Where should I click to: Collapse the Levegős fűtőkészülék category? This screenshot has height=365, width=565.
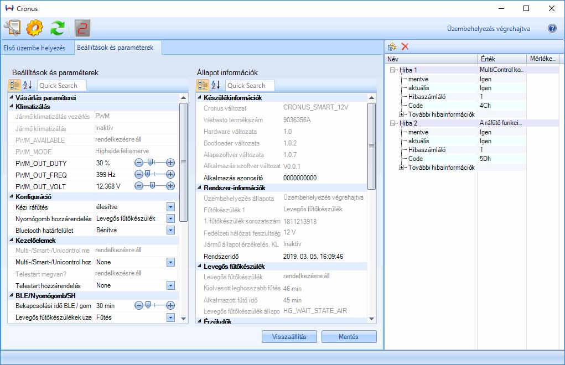(199, 267)
